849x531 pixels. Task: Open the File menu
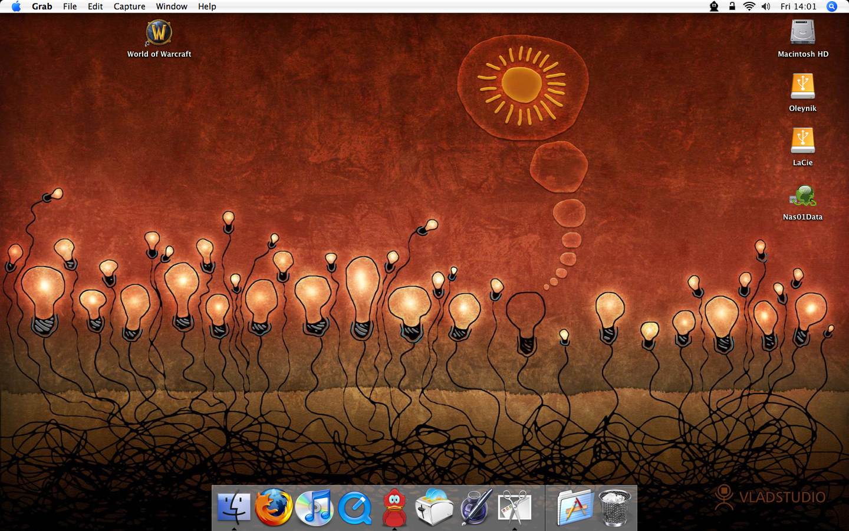[70, 6]
